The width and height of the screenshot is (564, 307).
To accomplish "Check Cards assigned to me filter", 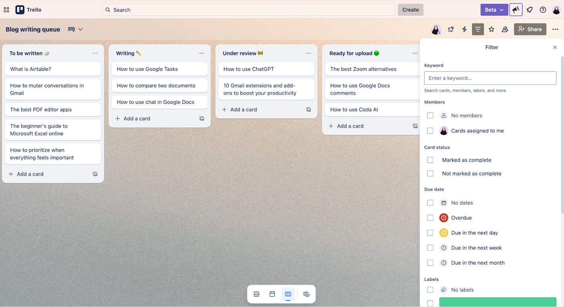I will tap(430, 131).
